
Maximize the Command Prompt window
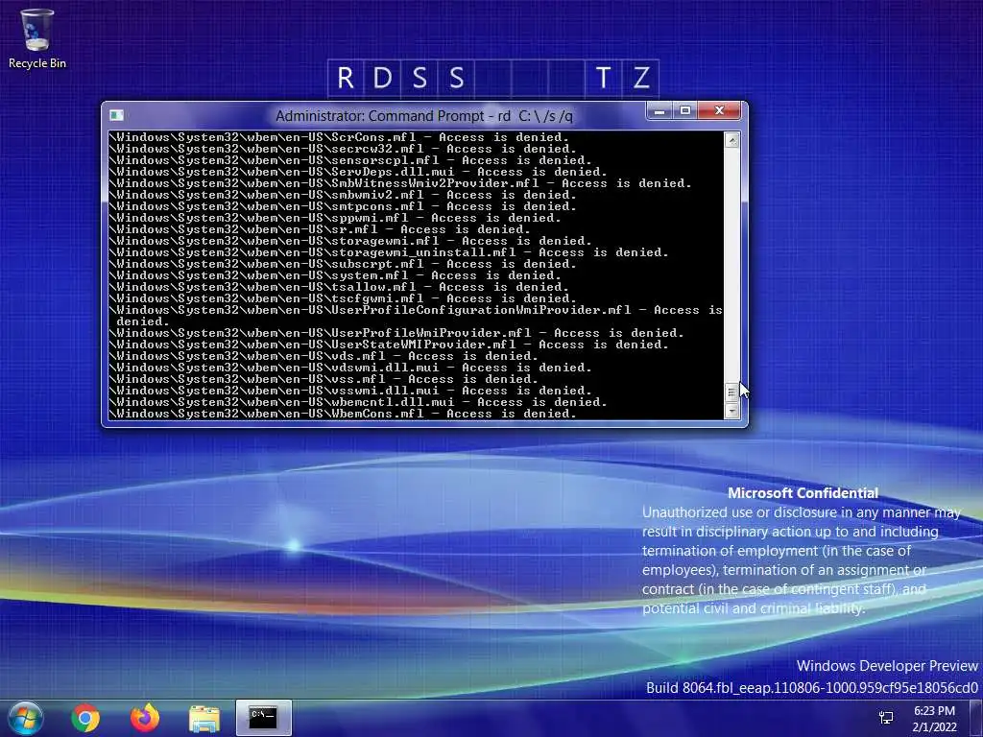[685, 111]
